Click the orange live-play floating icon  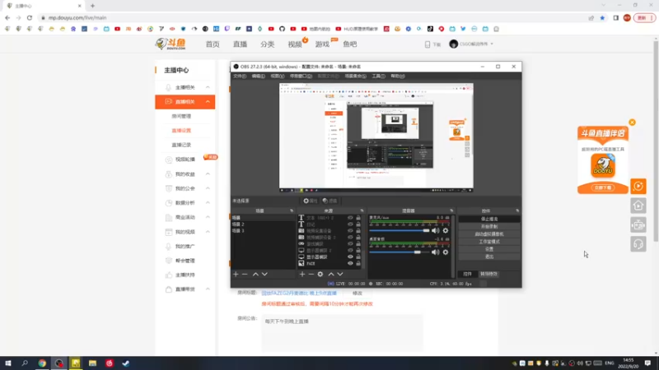pyautogui.click(x=638, y=187)
